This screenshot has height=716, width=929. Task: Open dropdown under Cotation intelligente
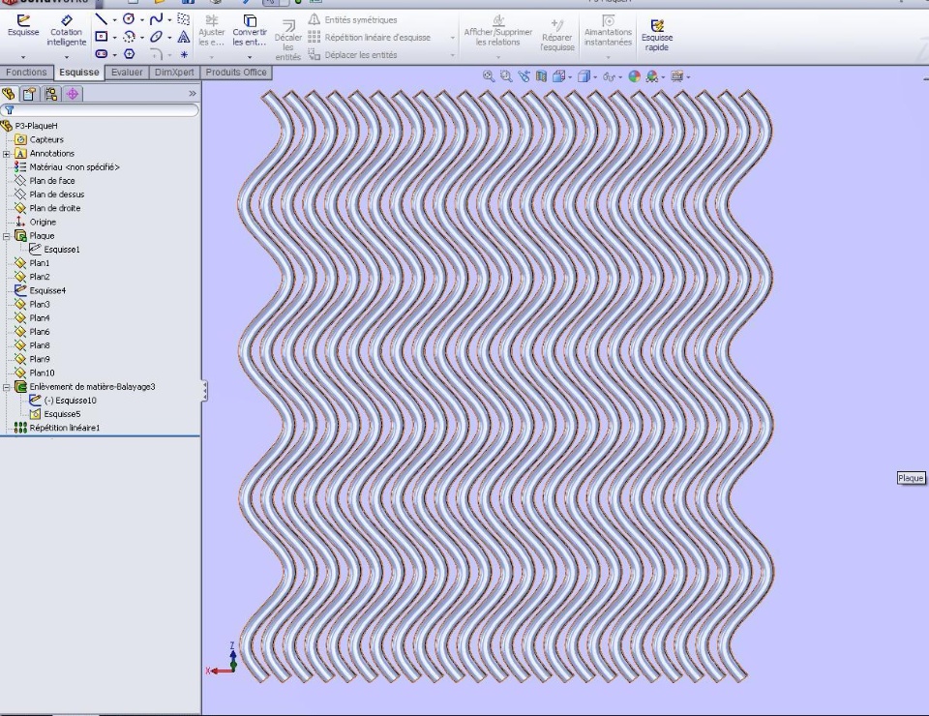tap(67, 57)
